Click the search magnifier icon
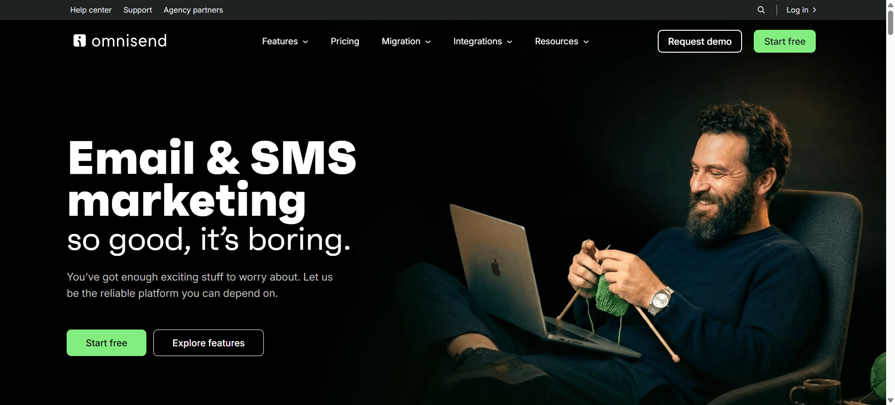The image size is (895, 405). click(761, 10)
